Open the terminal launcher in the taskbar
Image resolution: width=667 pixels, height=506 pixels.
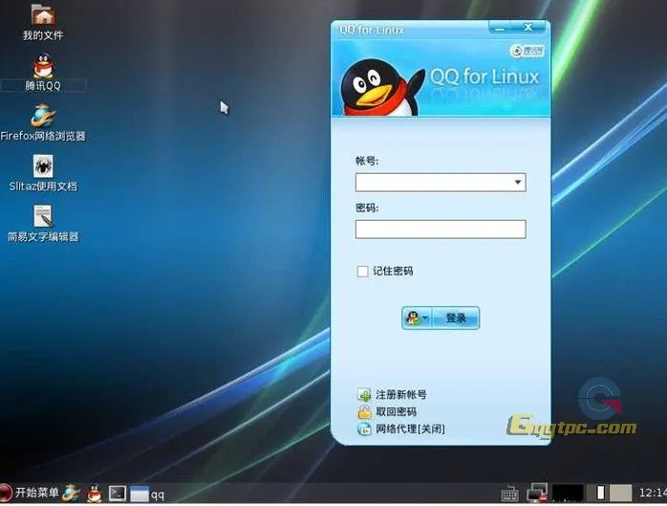click(117, 494)
